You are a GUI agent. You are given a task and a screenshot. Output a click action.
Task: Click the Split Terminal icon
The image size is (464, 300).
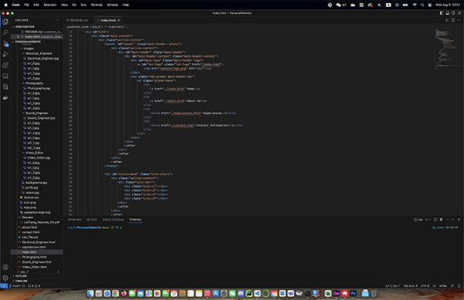(435, 220)
